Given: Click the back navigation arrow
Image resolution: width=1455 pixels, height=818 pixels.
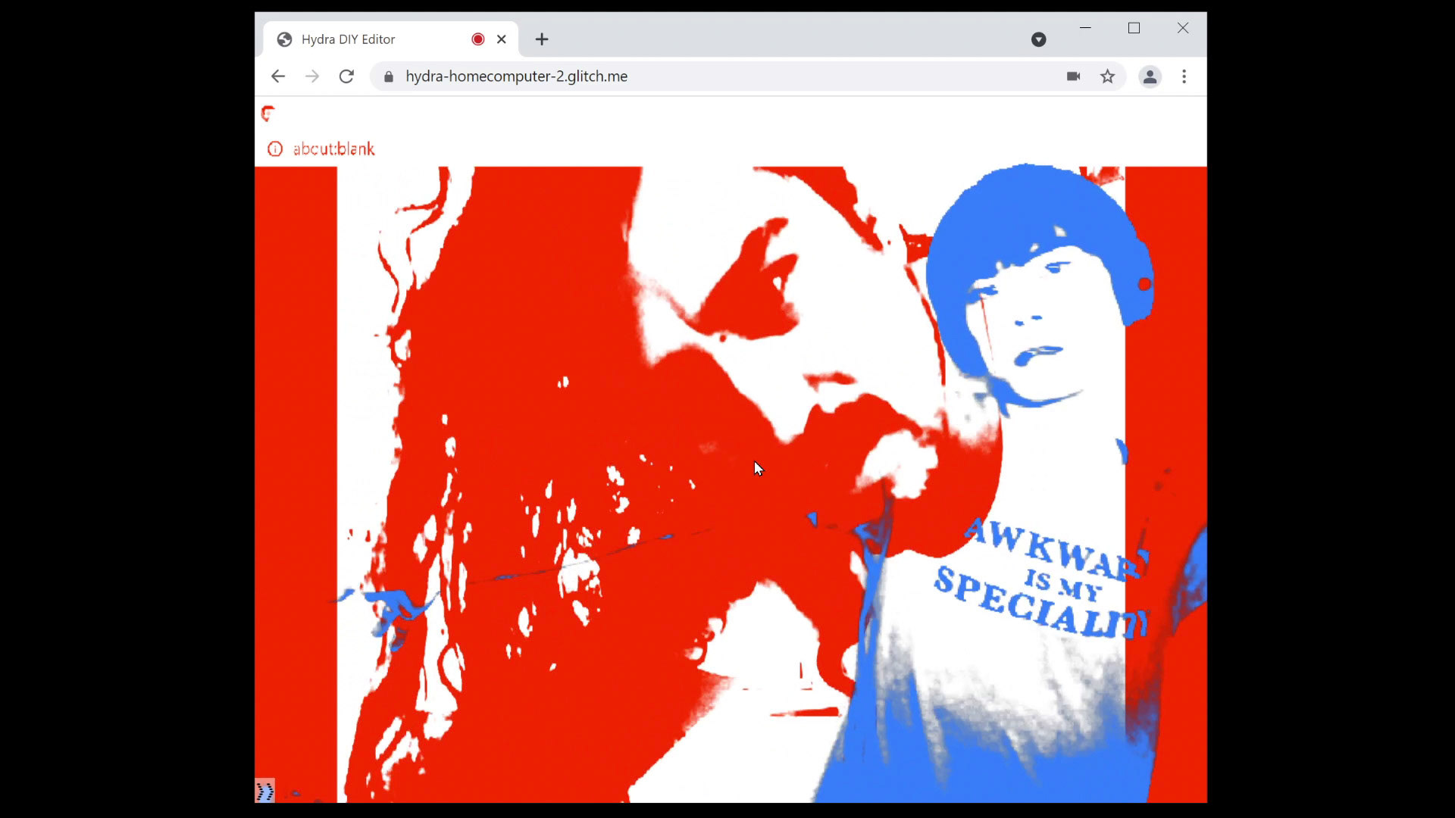Looking at the screenshot, I should 278,76.
